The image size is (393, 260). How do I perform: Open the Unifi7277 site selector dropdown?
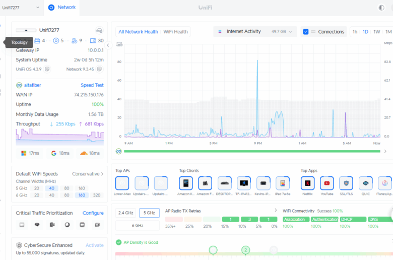point(21,8)
